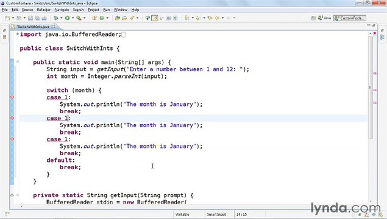Click the right trim outline view icon
The image size is (387, 219).
[x=382, y=37]
